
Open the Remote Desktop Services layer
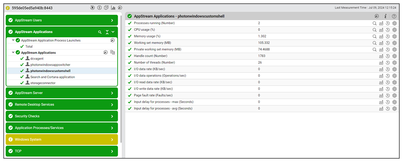pos(112,105)
